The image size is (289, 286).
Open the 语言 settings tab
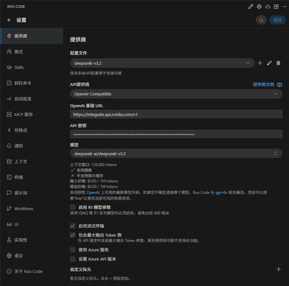click(32, 256)
